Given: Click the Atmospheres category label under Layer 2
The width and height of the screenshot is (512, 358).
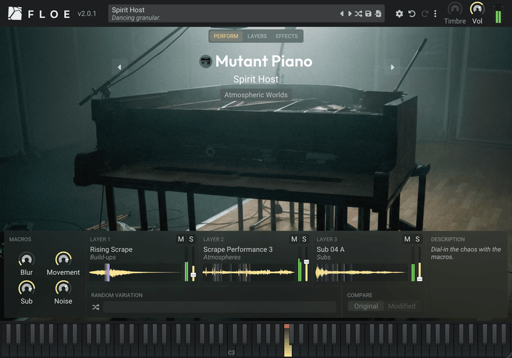Looking at the screenshot, I should pyautogui.click(x=222, y=257).
